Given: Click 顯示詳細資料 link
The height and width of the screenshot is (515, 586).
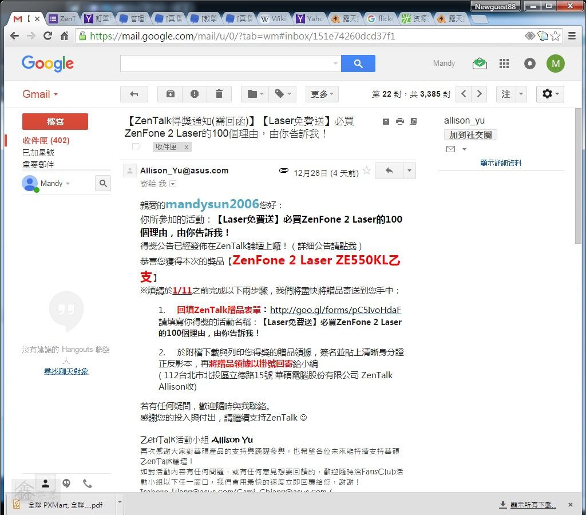Looking at the screenshot, I should [501, 163].
